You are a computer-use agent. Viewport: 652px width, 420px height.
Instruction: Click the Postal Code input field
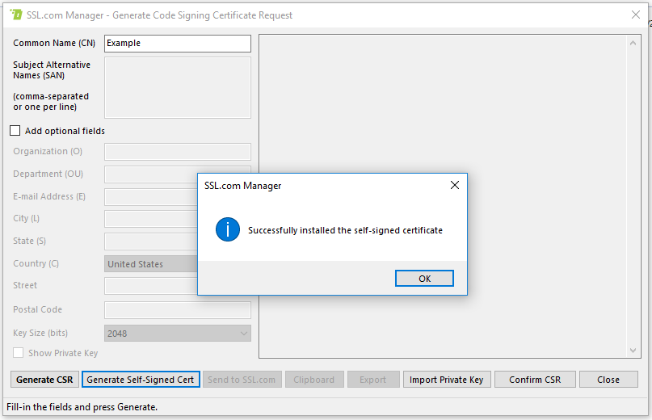[177, 310]
